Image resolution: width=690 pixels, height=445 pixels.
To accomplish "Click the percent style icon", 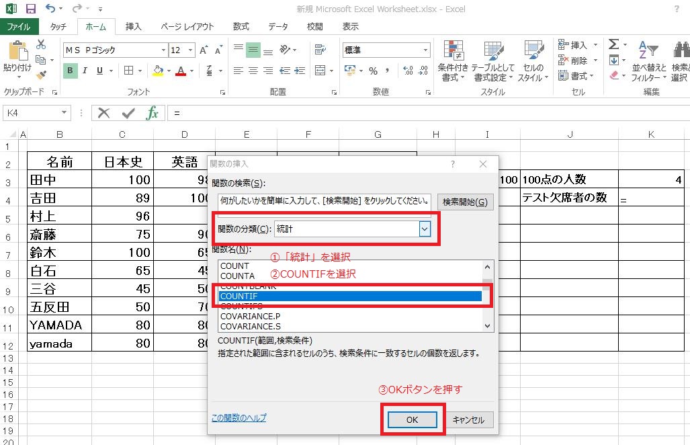I will click(373, 71).
